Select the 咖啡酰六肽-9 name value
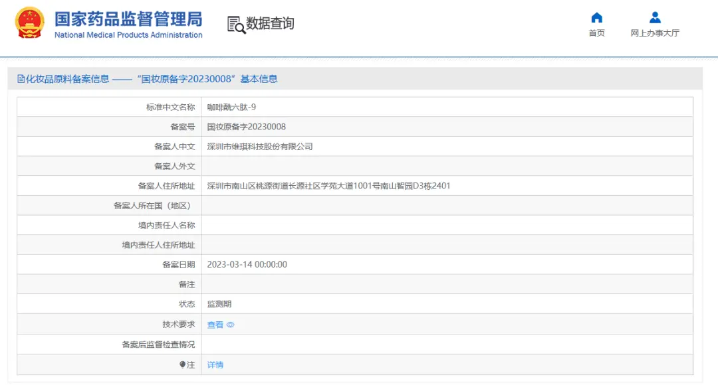 pos(231,107)
